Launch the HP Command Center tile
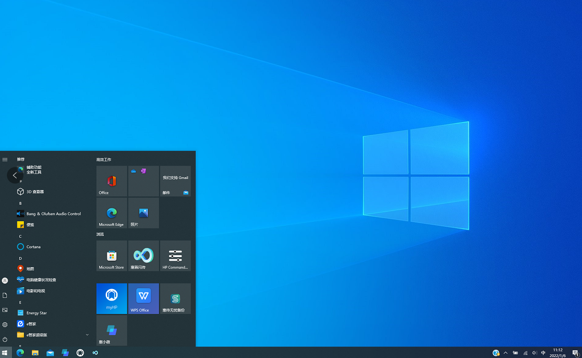This screenshot has height=358, width=582. point(175,256)
